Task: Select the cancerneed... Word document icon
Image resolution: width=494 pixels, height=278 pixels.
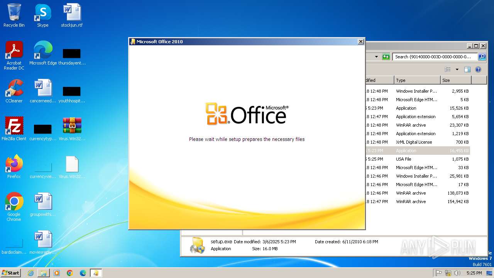Action: click(43, 91)
